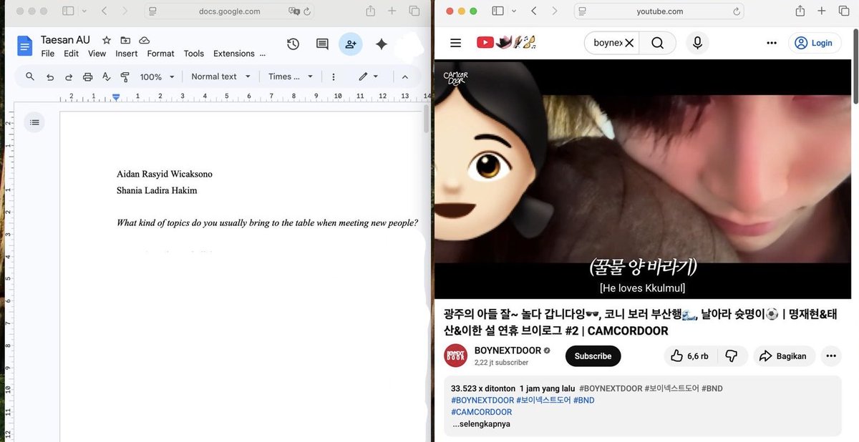Open the Docs toolbar more options dots
Viewport: 859px width, 442px height.
[x=334, y=77]
